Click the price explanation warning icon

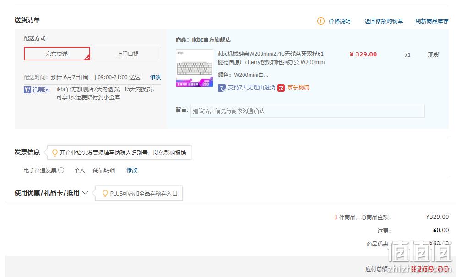(321, 21)
